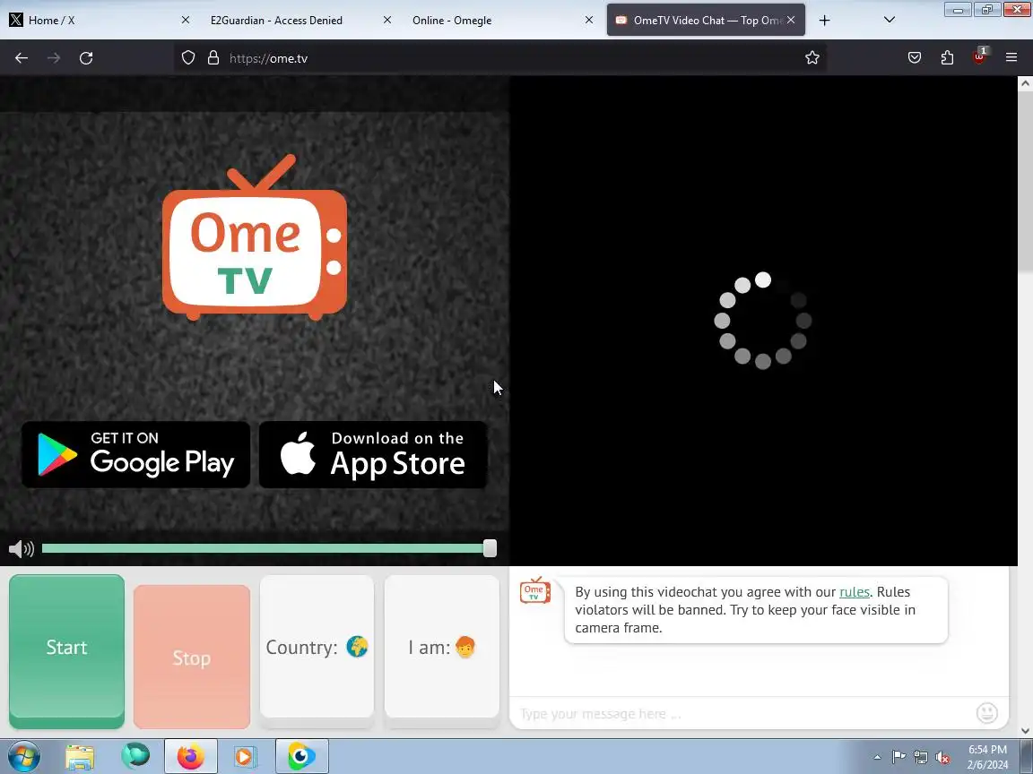Click the browser back arrow
The image size is (1033, 774).
click(x=22, y=58)
